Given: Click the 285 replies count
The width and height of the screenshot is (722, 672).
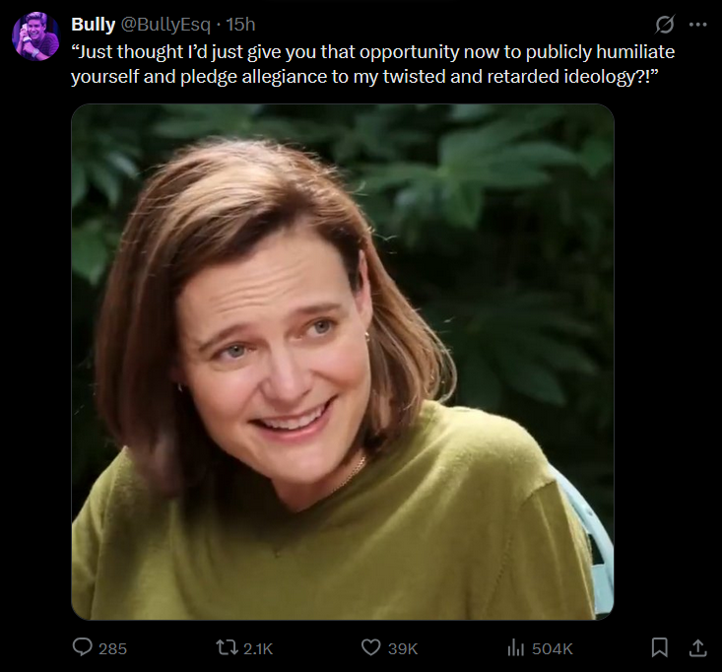Looking at the screenshot, I should (113, 648).
